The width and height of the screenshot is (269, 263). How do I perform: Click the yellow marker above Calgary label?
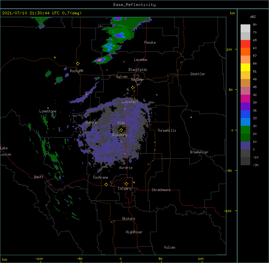tap(126, 184)
